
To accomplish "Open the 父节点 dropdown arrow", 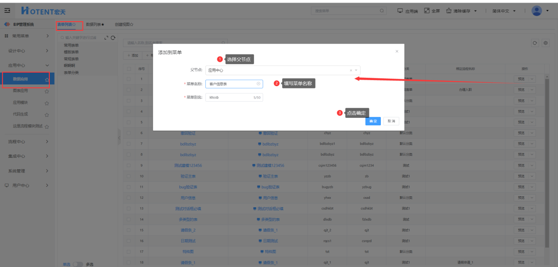I will [356, 70].
